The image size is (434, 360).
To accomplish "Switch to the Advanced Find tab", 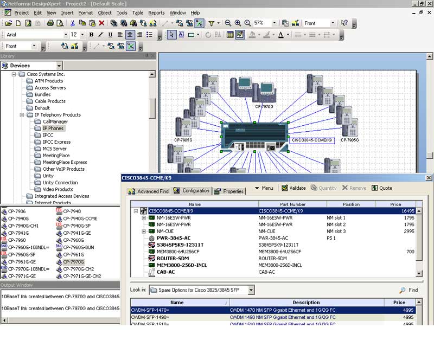I will click(x=148, y=191).
